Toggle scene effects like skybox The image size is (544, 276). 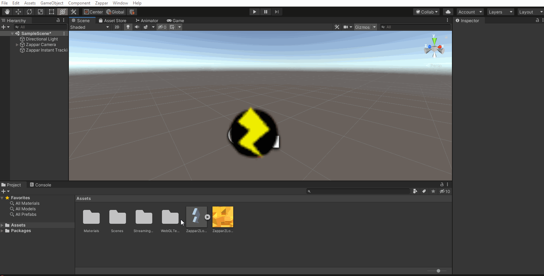146,27
